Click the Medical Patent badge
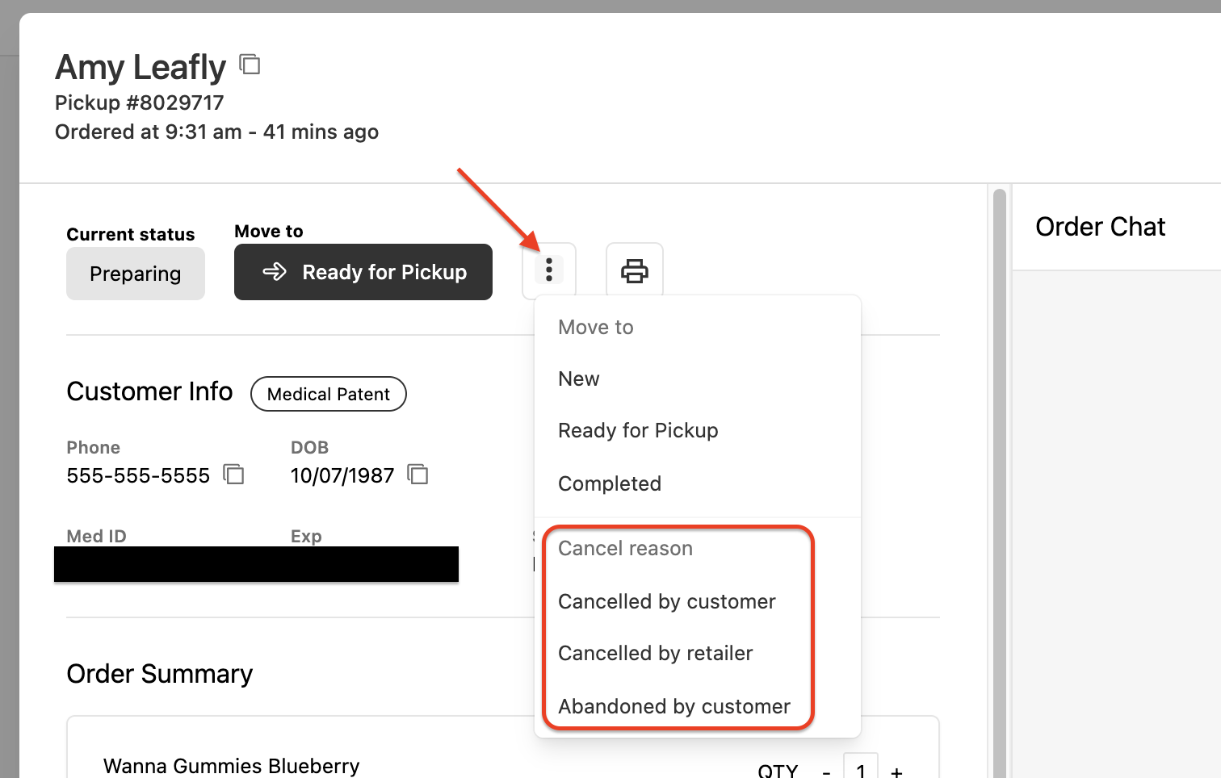This screenshot has width=1221, height=778. [329, 394]
